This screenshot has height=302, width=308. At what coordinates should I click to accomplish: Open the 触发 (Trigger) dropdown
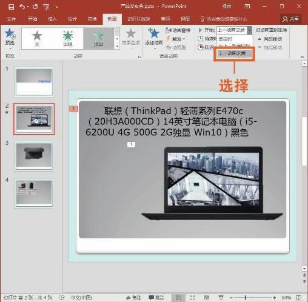[176, 39]
